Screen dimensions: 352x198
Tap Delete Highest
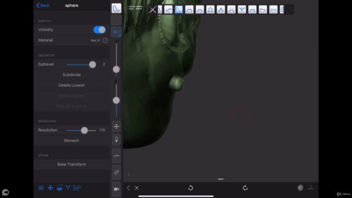(x=71, y=96)
